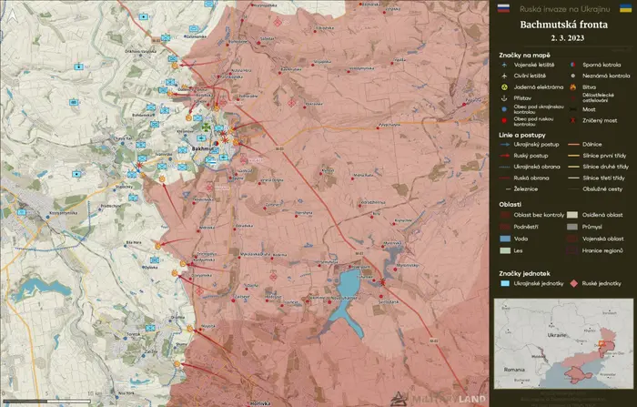Click the Obslužné cesty legend label

click(x=602, y=189)
